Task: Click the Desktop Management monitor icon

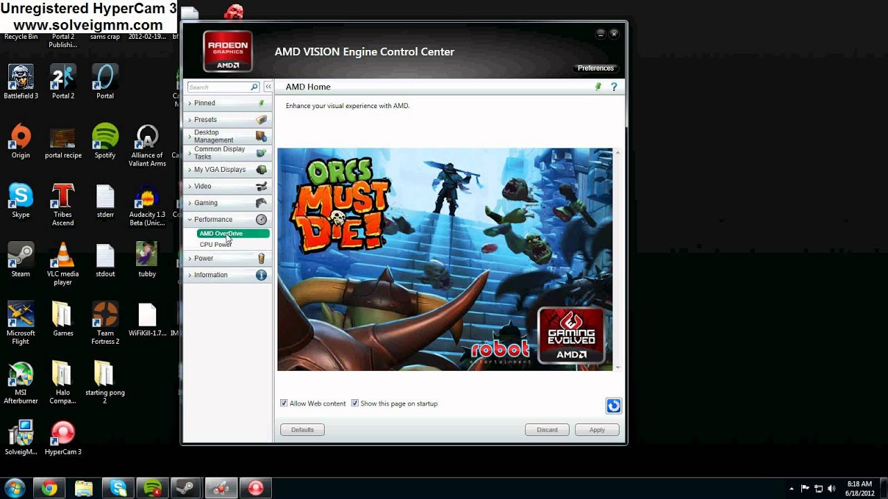Action: point(262,137)
